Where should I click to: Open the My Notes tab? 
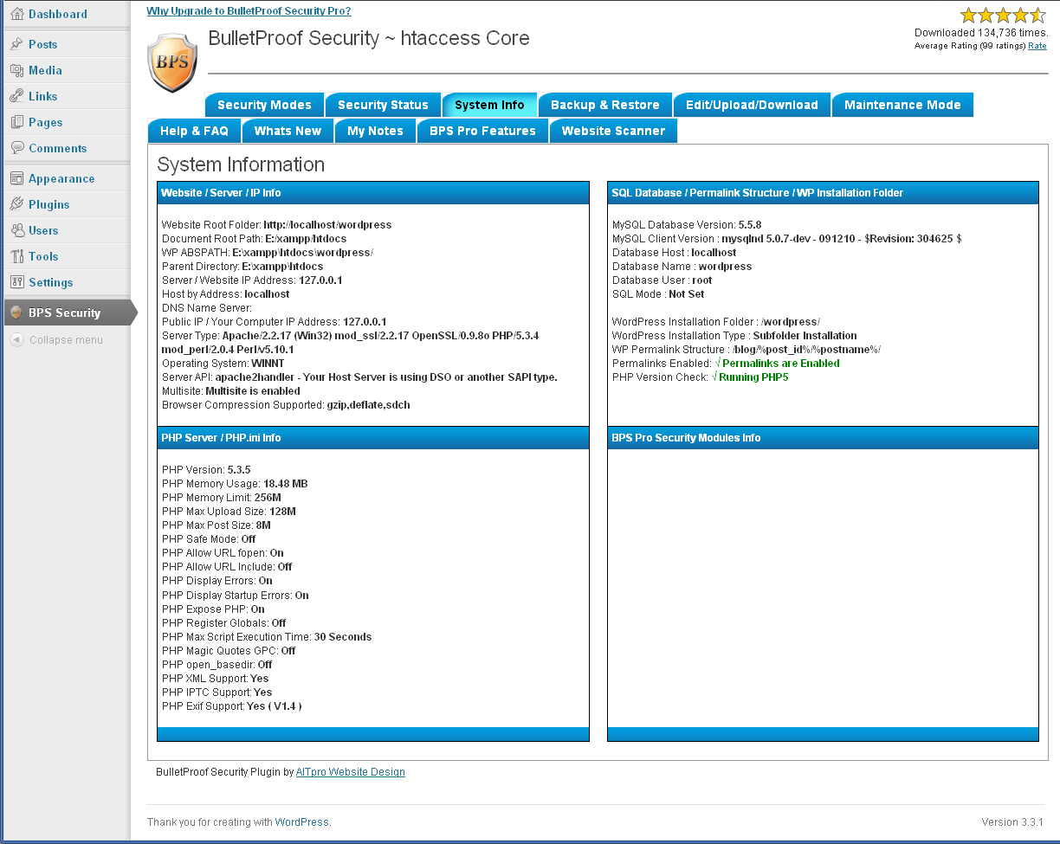click(375, 131)
